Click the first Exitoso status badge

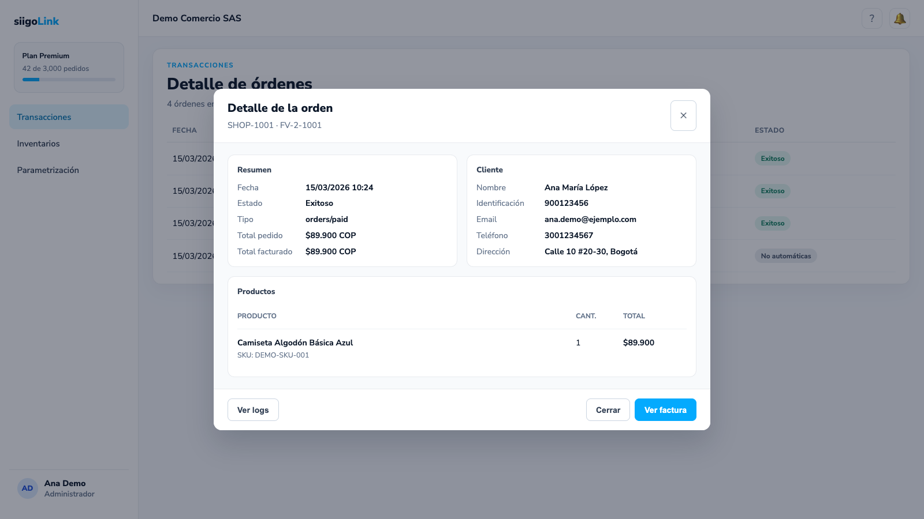tap(773, 159)
